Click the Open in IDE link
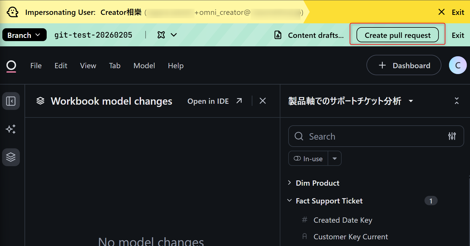Screen dimensions: 470x246 click(214, 101)
